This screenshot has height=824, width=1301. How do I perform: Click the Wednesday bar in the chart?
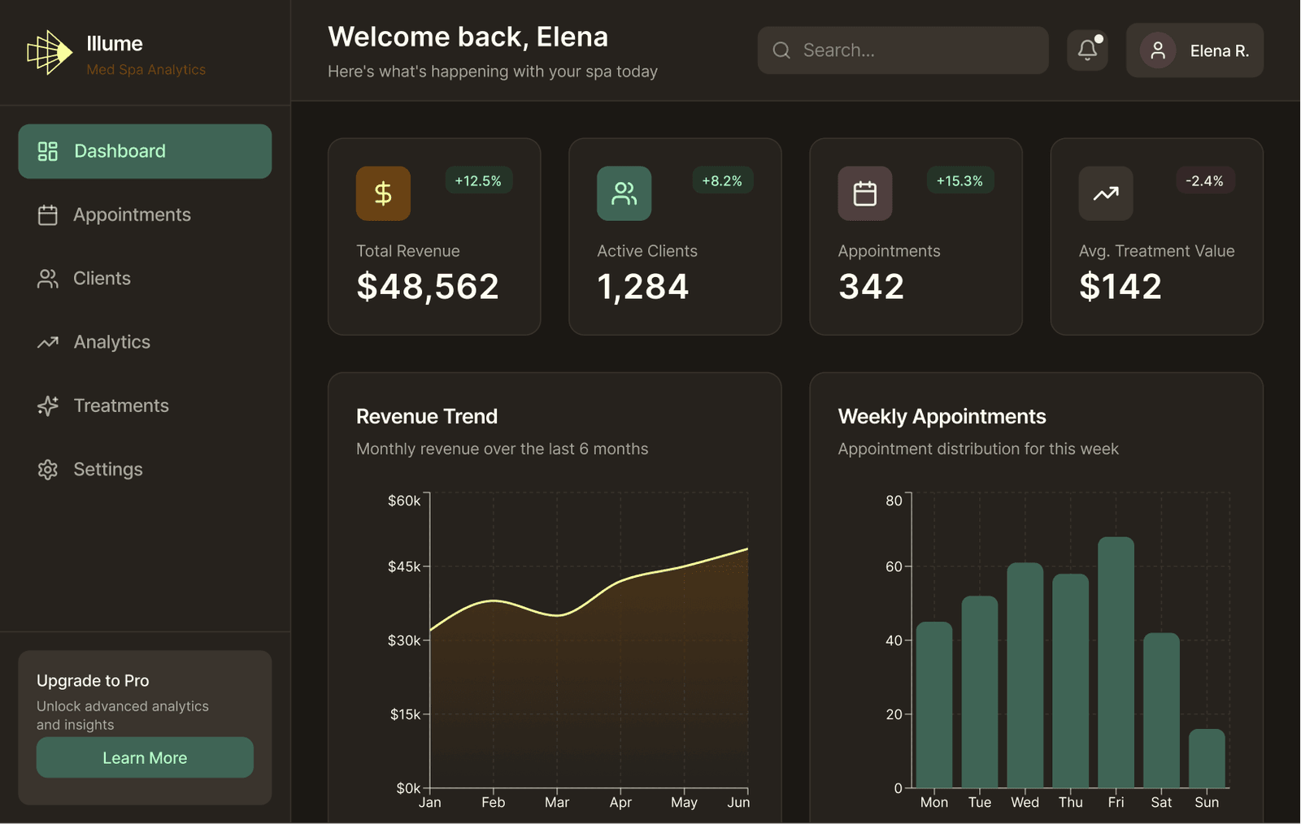tap(1025, 675)
